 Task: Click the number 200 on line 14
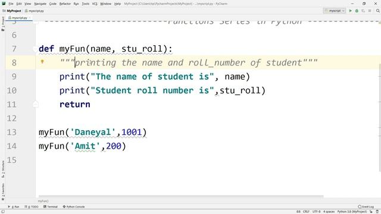tap(114, 146)
